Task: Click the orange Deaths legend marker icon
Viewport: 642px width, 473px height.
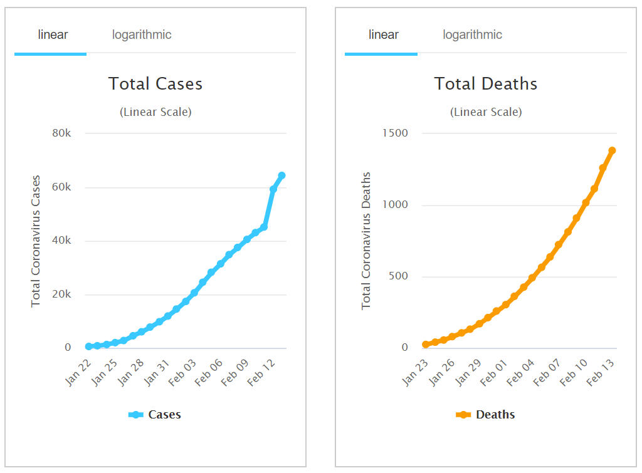Action: tap(463, 415)
